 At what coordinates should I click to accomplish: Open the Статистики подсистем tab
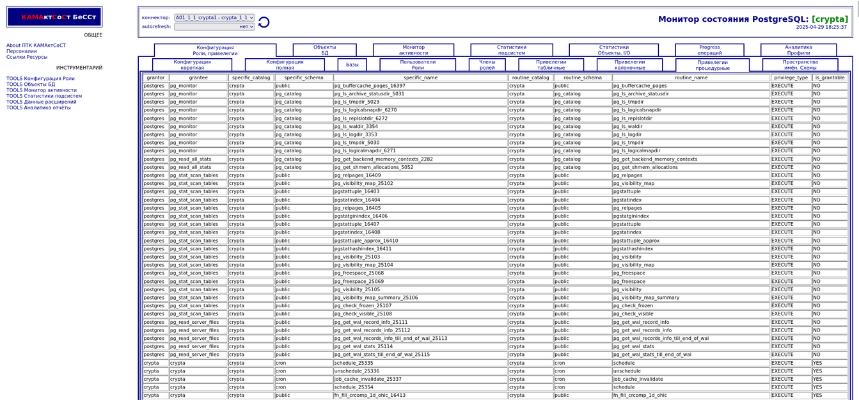511,50
